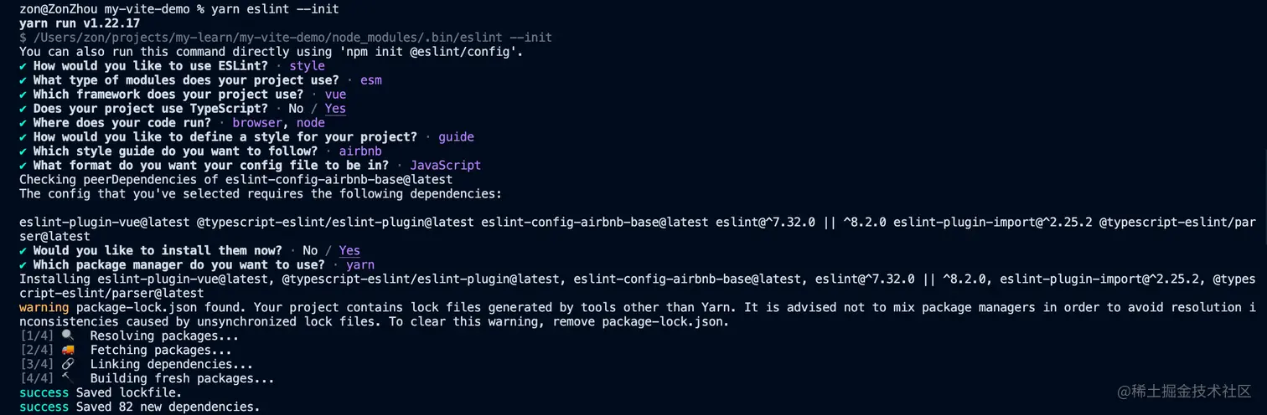1267x415 pixels.
Task: Click the magnifier icon beside Resolving packages
Action: 68,336
